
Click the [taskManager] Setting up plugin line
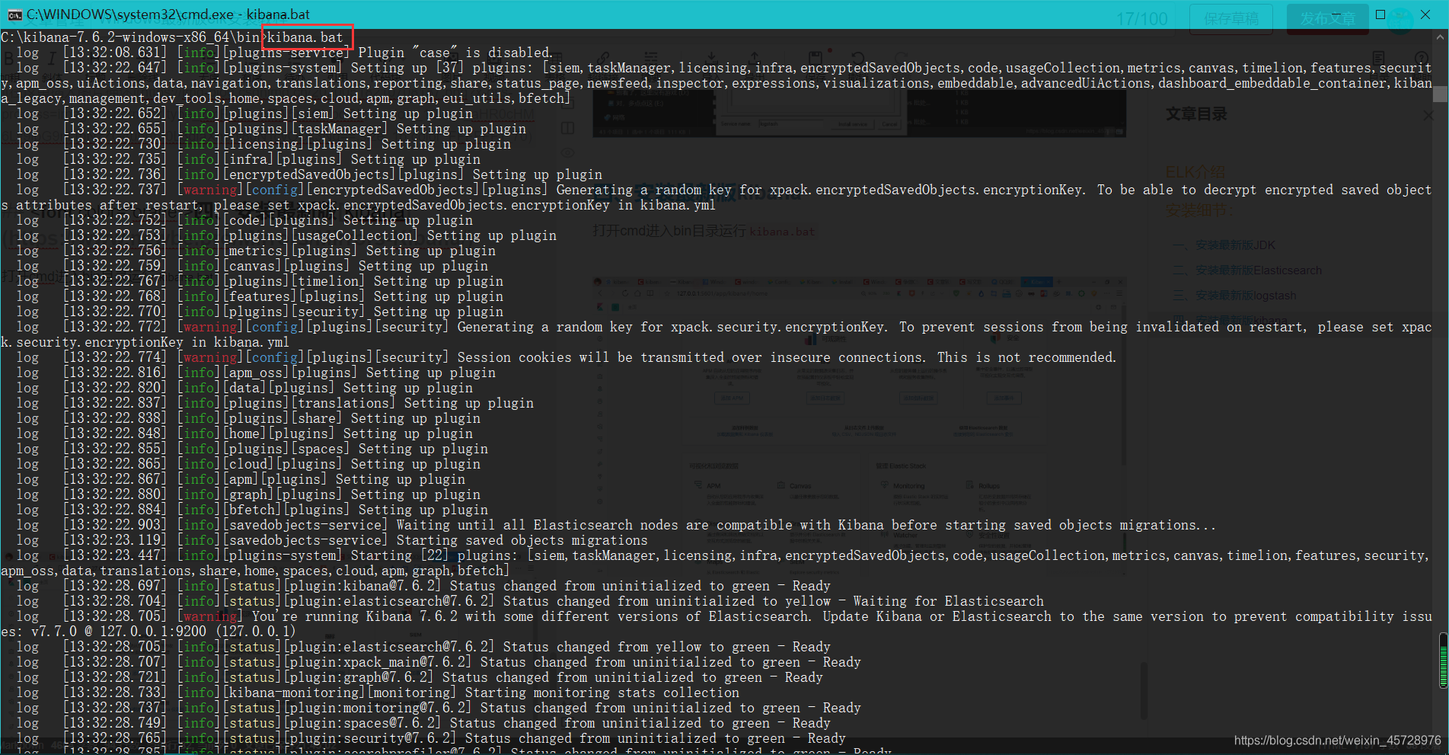[x=271, y=129]
